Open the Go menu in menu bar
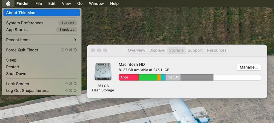274x123 pixels. 80,4
